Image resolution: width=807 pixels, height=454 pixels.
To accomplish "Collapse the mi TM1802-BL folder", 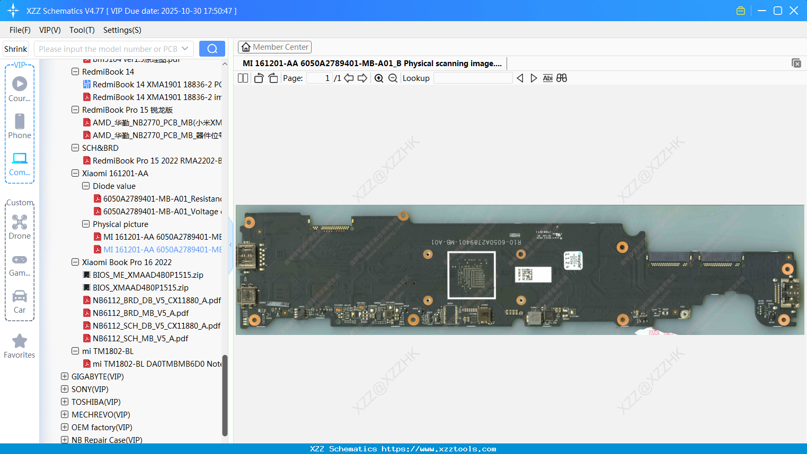I will (x=75, y=351).
